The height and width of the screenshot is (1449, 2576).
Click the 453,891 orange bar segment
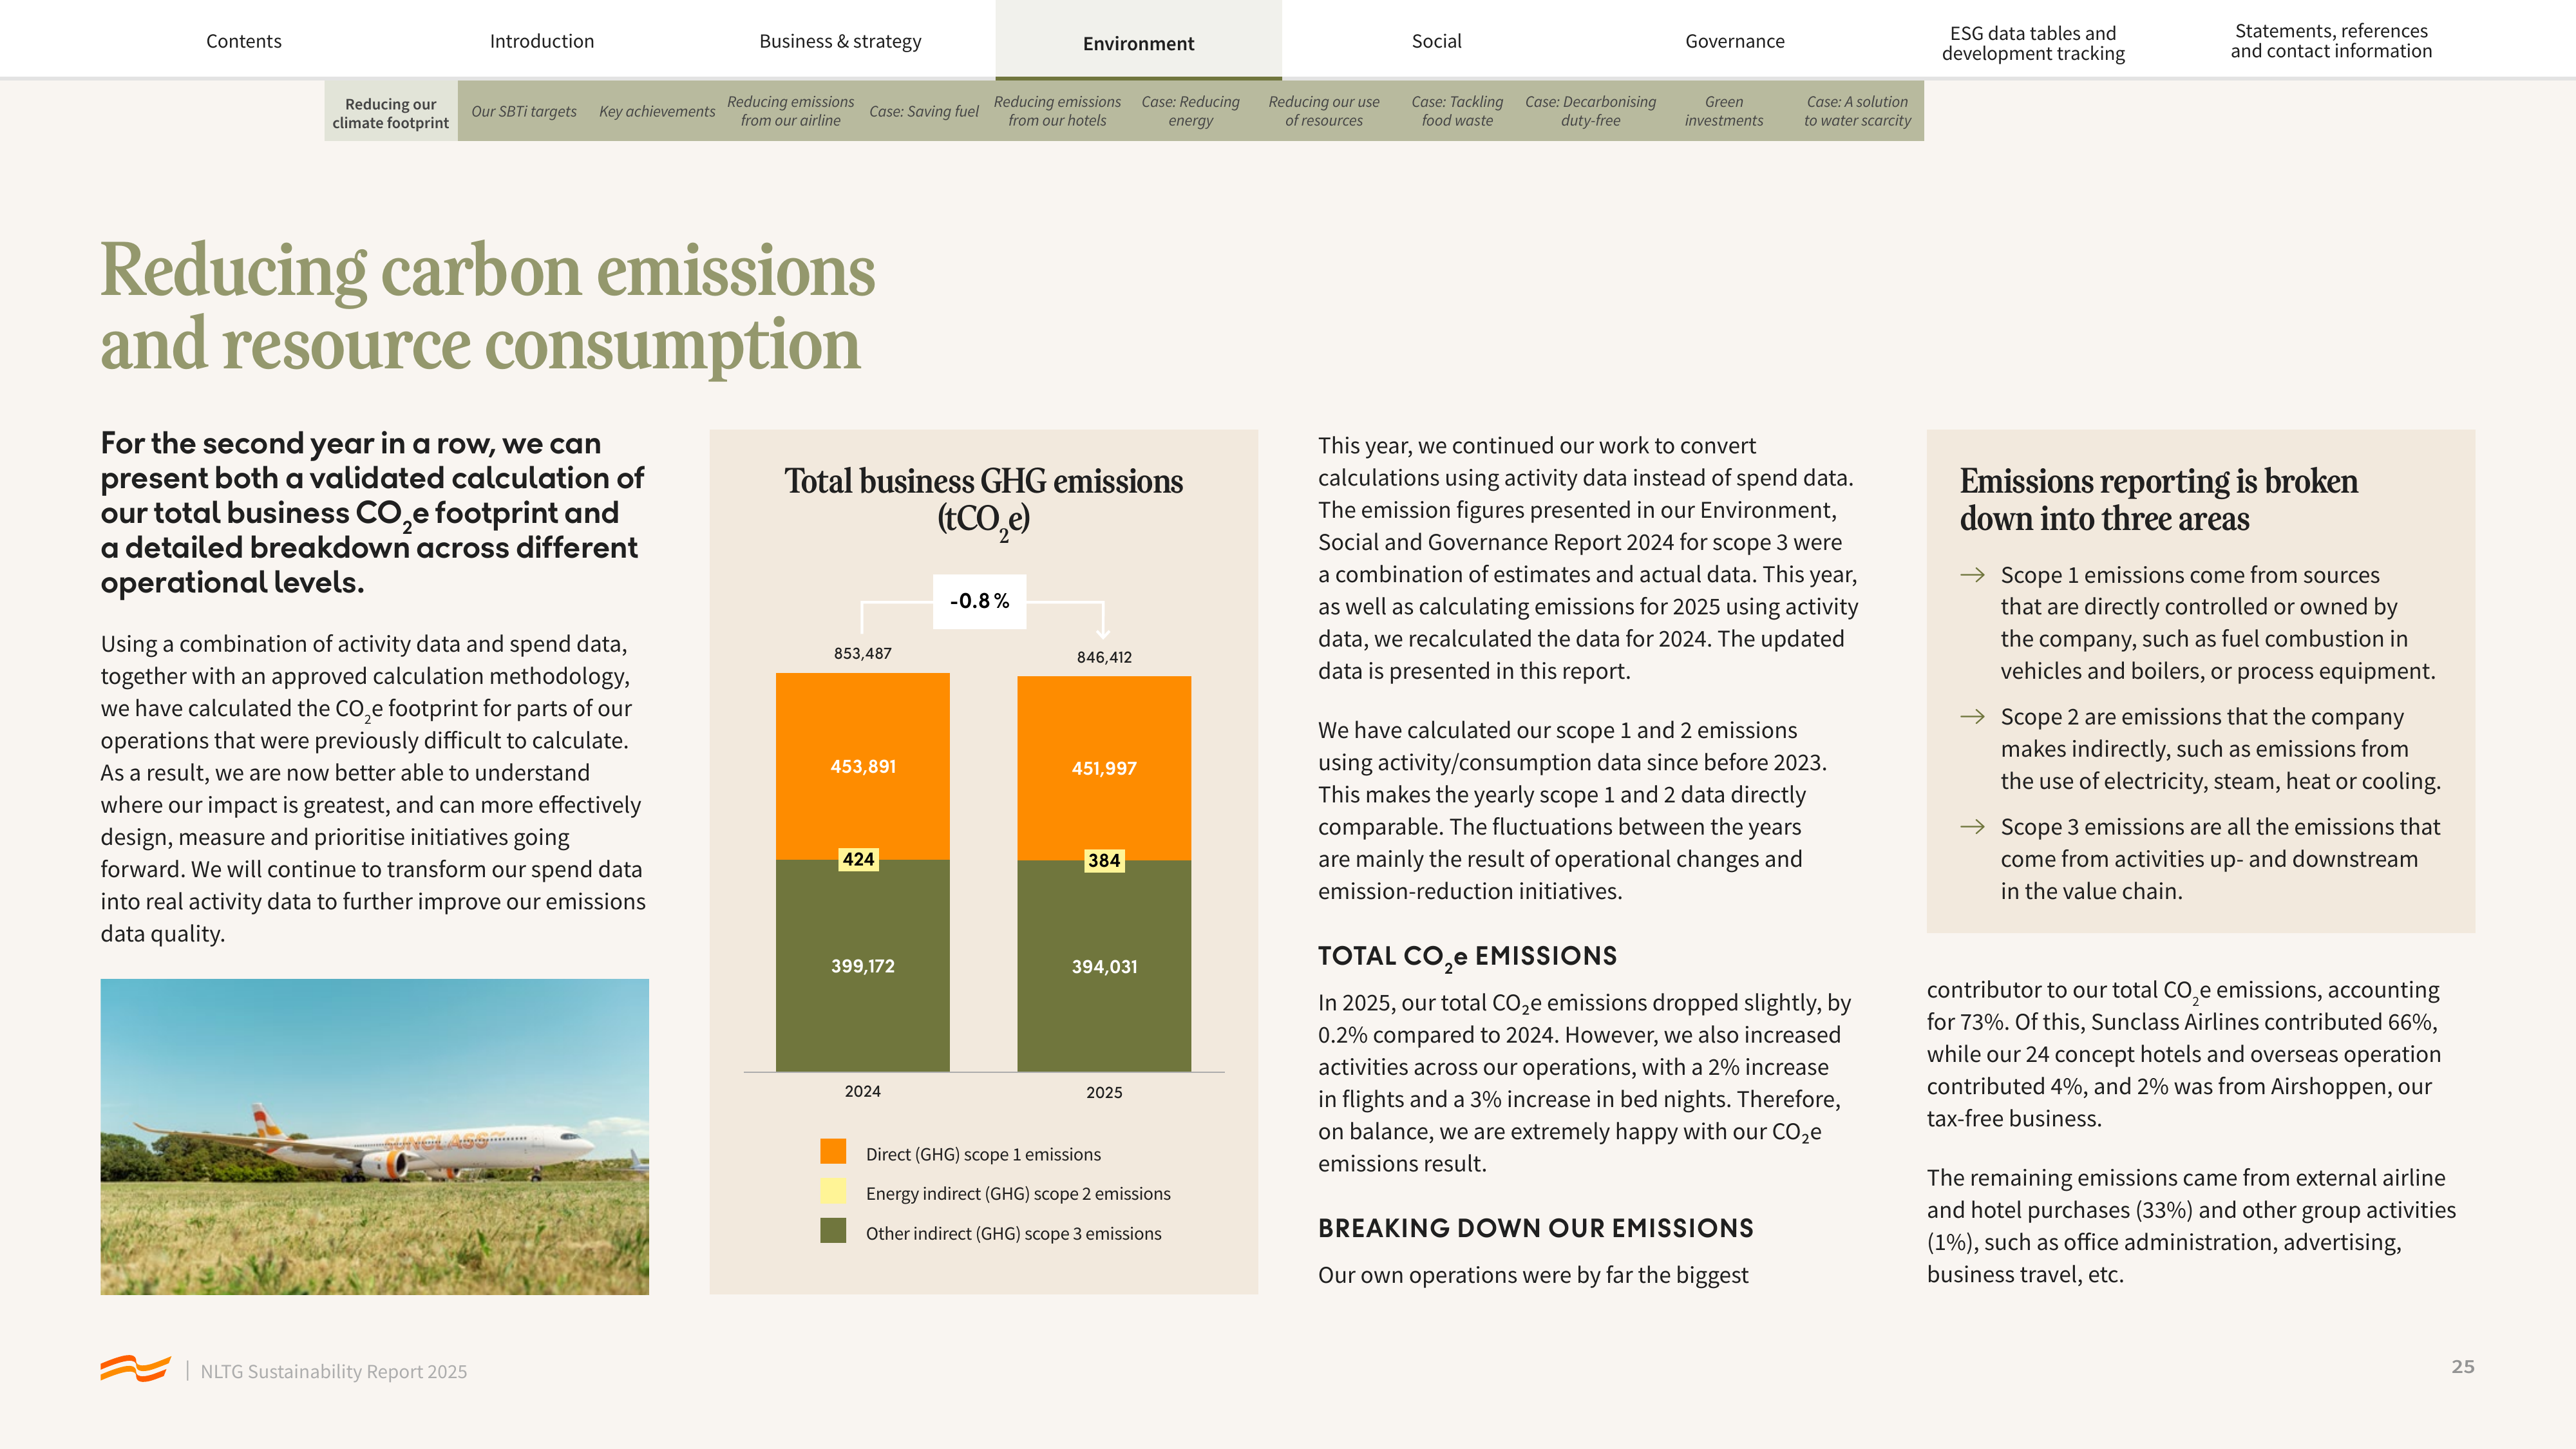[x=863, y=766]
